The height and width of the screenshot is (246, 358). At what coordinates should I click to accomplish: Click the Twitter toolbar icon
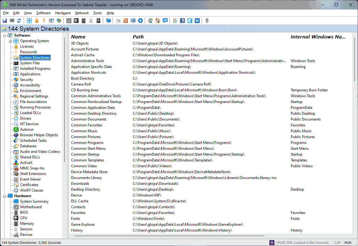pos(190,21)
